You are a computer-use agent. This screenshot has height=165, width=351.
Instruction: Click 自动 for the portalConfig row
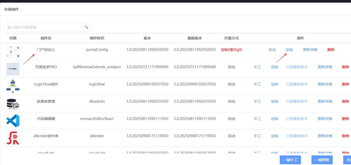[x=272, y=50]
